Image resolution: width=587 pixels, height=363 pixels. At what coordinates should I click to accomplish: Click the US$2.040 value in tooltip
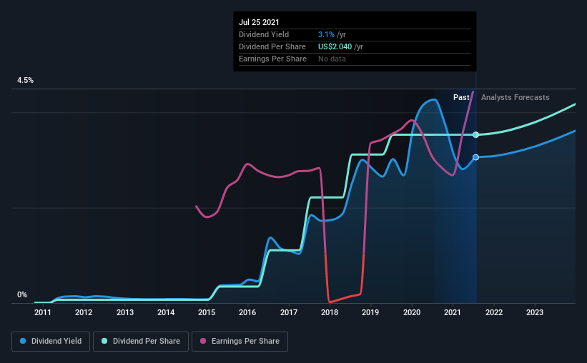pos(335,46)
